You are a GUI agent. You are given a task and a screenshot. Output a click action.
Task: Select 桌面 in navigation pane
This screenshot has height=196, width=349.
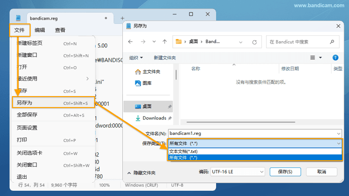[x=148, y=107]
